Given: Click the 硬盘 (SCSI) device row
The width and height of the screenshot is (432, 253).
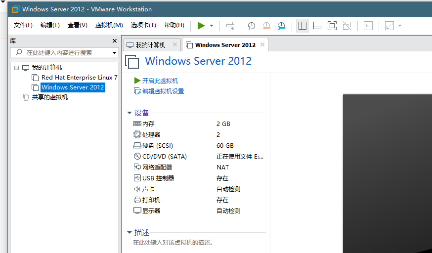Looking at the screenshot, I should pyautogui.click(x=198, y=146).
